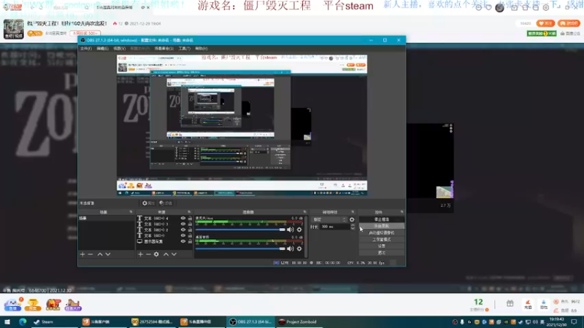
Task: Click the OBS preview canvas thumbnail
Action: tap(242, 125)
